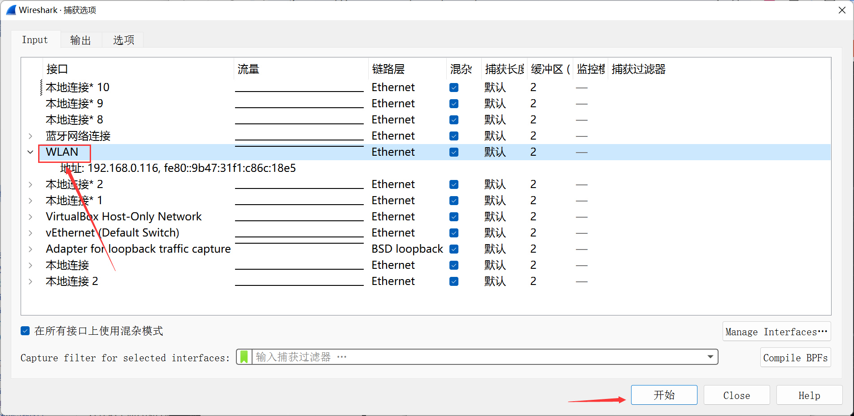Select the WLAN interface

pos(62,152)
